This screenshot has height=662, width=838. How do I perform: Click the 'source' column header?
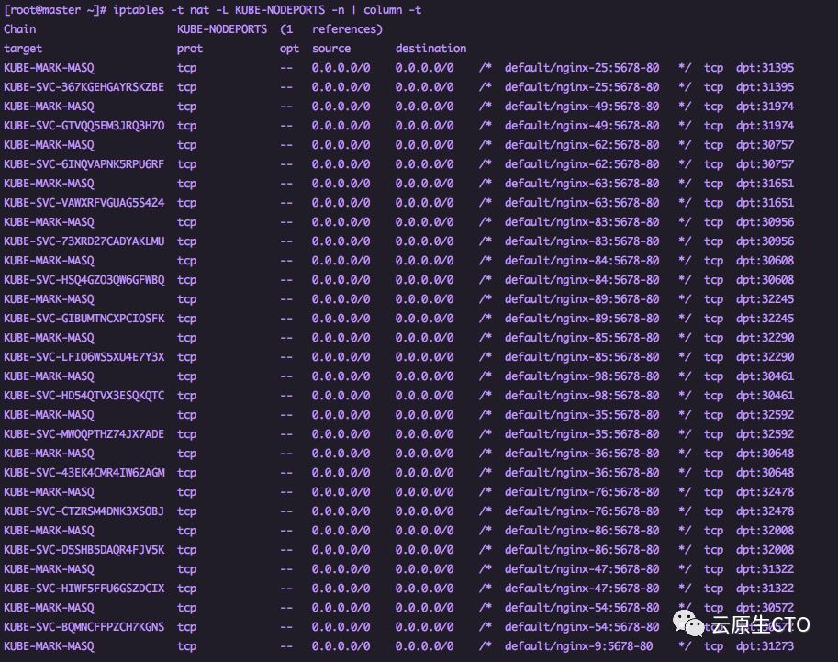point(331,49)
